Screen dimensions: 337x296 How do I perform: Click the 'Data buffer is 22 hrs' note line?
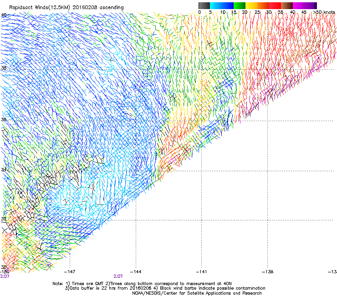165,288
